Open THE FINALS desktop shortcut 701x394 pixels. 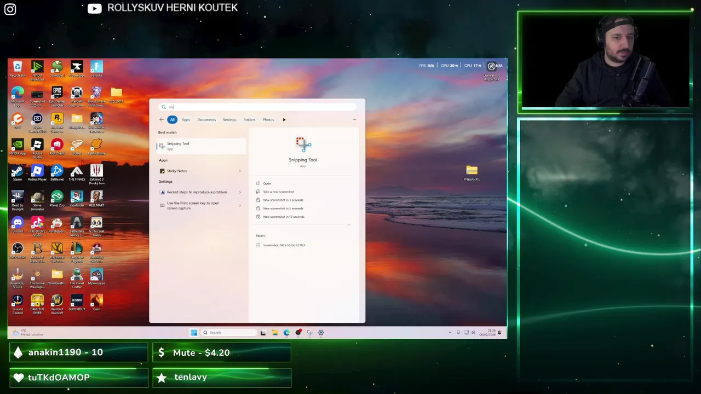tap(77, 173)
